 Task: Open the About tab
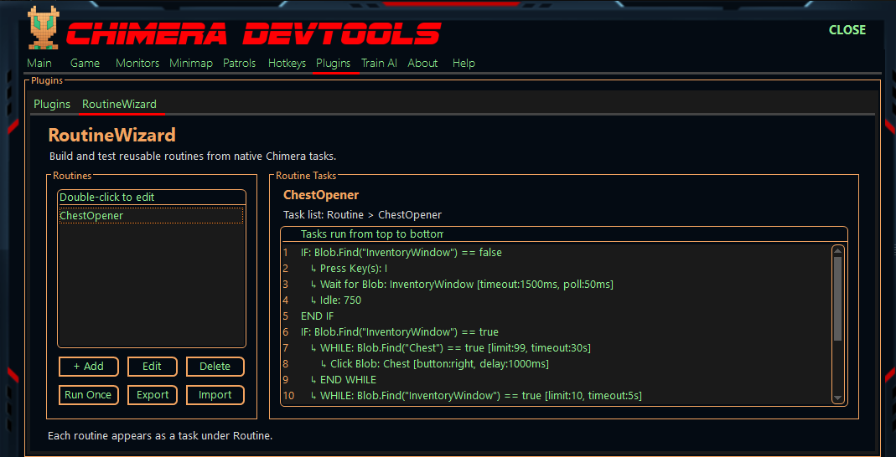pos(422,64)
